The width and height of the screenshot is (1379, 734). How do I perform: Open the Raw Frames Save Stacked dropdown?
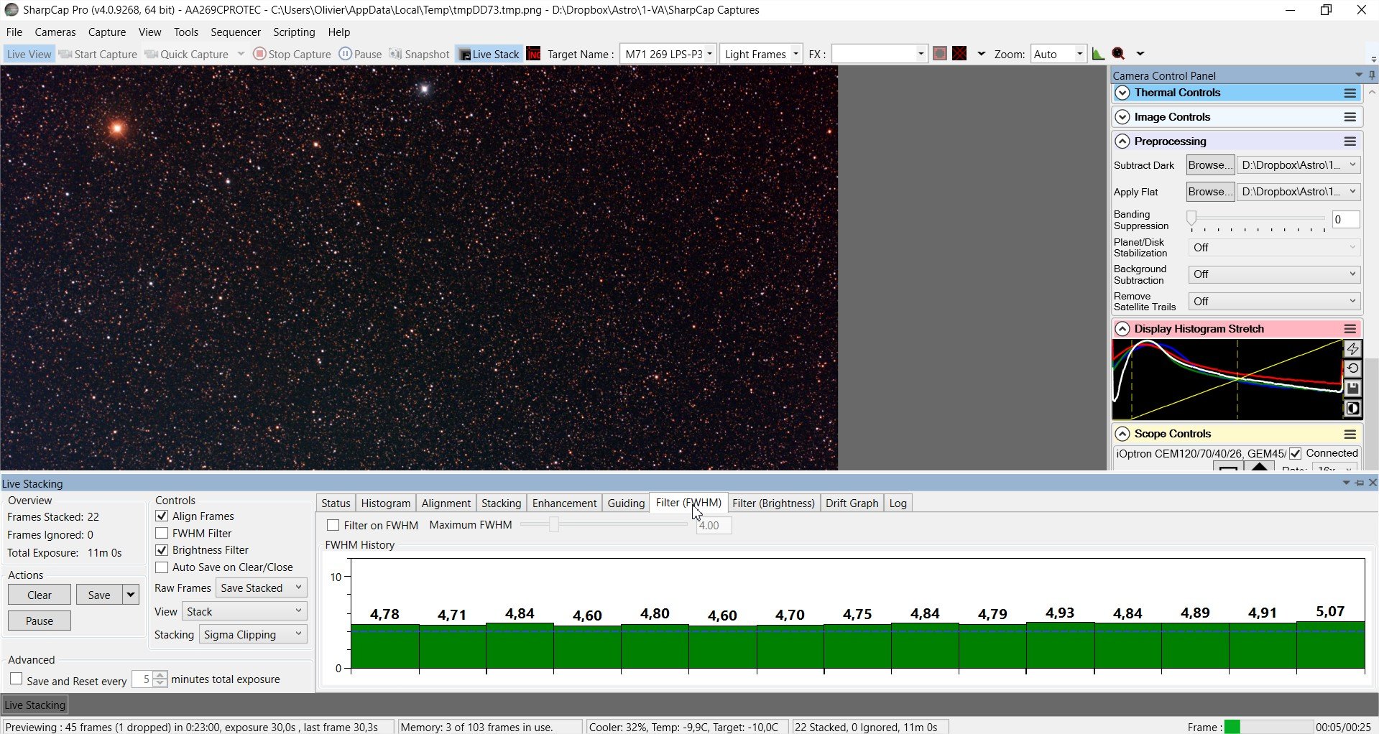coord(262,587)
